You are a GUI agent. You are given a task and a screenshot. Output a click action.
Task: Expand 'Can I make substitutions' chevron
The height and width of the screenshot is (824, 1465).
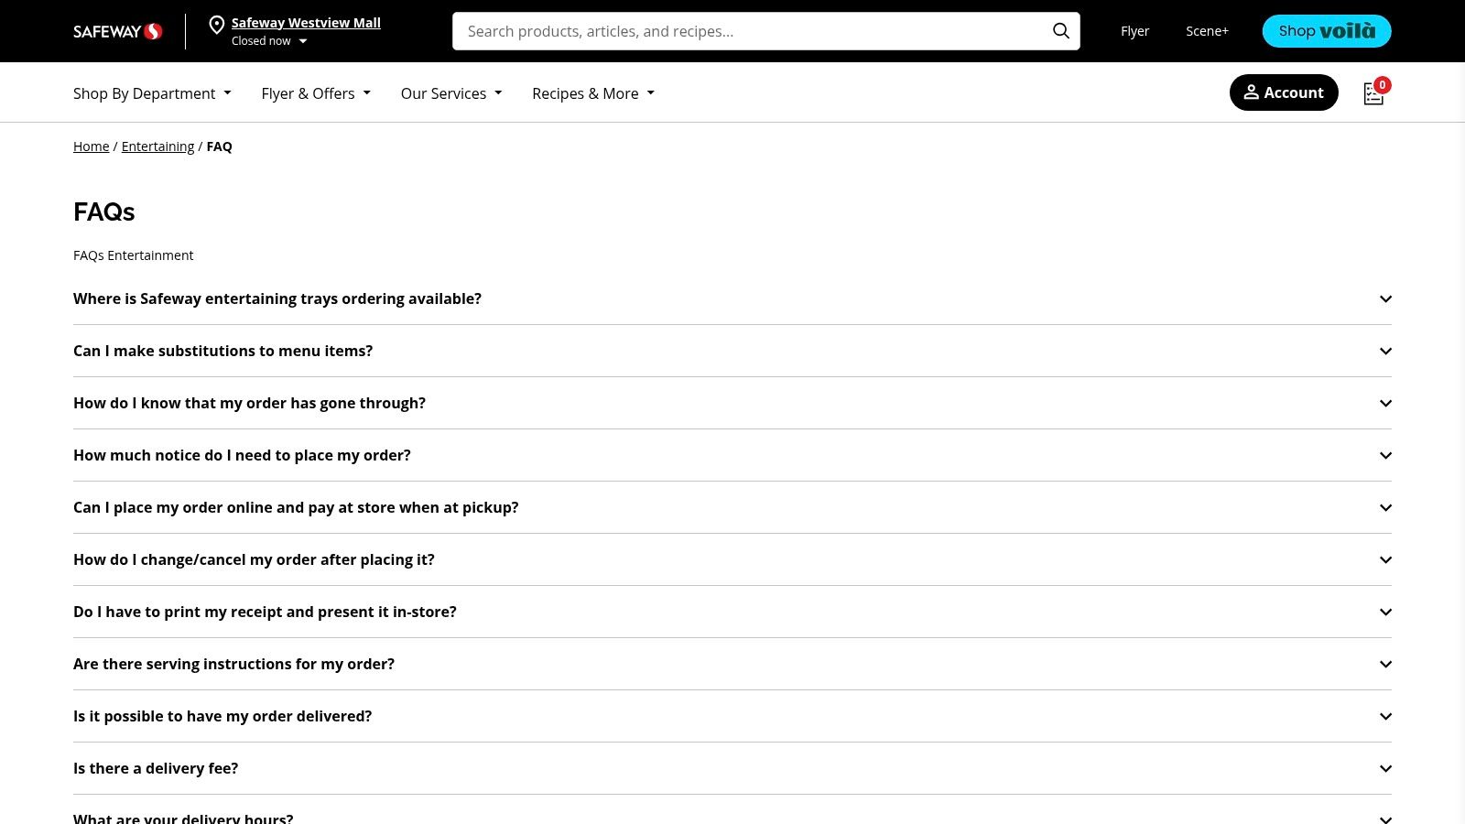1385,352
